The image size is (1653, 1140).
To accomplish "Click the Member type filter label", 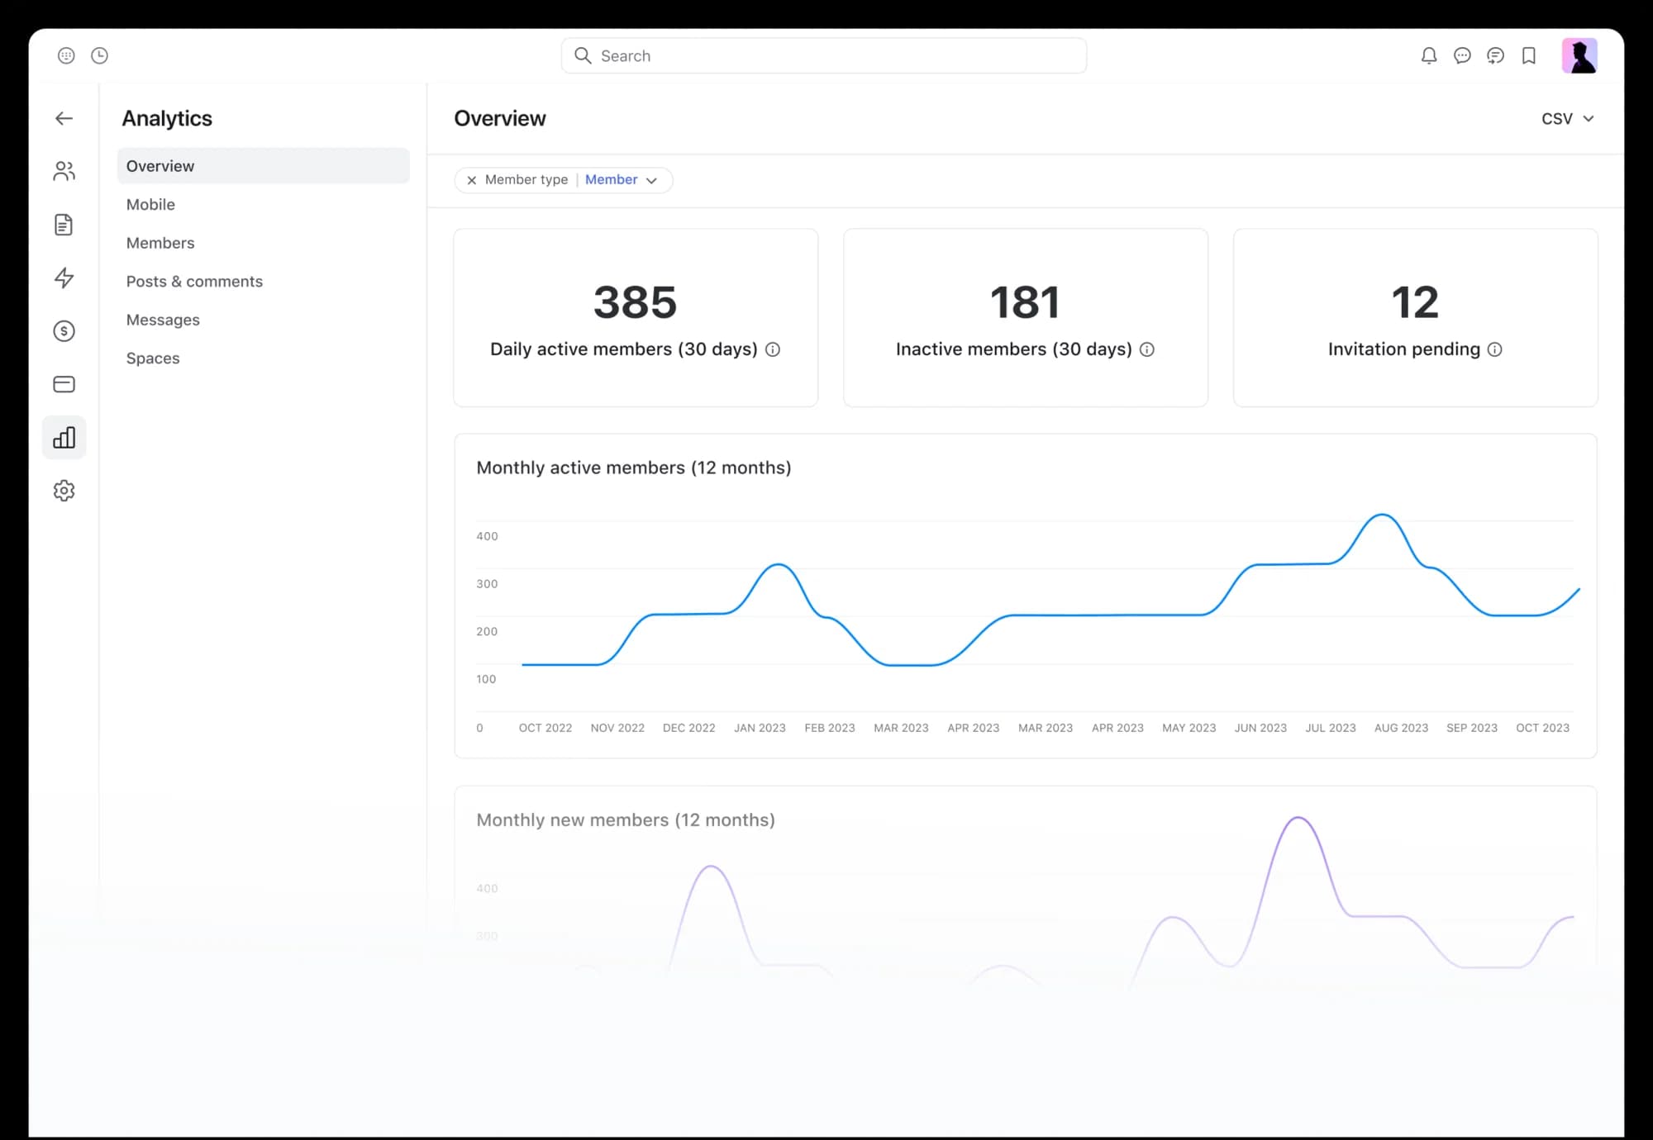I will [x=526, y=180].
